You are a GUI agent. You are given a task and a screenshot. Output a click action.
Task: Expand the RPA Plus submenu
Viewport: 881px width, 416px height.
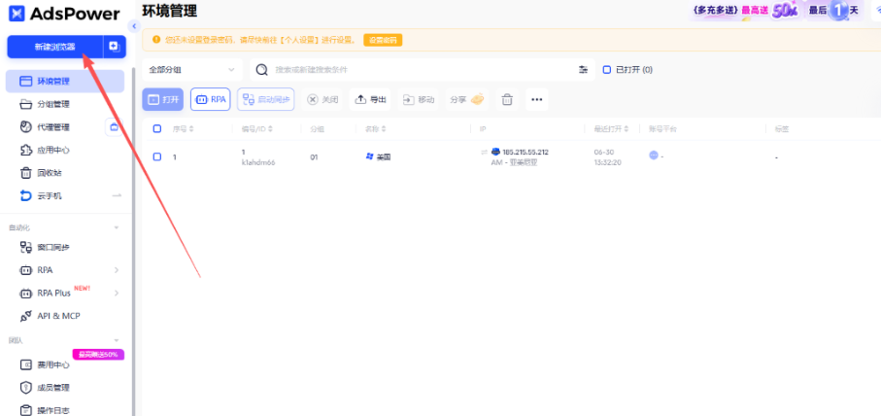pyautogui.click(x=117, y=293)
